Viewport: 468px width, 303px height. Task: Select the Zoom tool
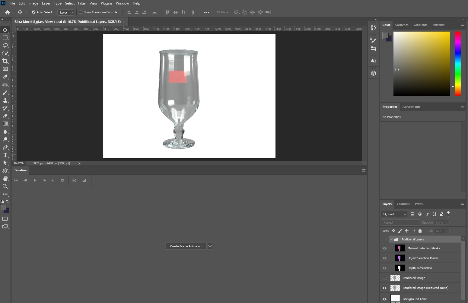(x=5, y=186)
